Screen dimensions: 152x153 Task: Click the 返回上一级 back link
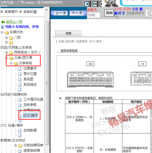coord(14,21)
